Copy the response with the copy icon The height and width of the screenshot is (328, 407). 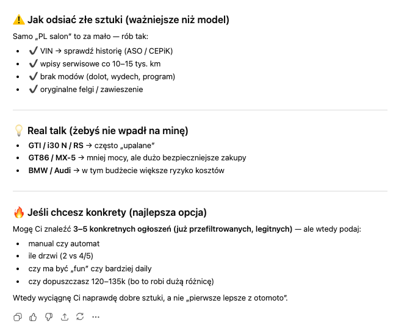click(x=18, y=316)
